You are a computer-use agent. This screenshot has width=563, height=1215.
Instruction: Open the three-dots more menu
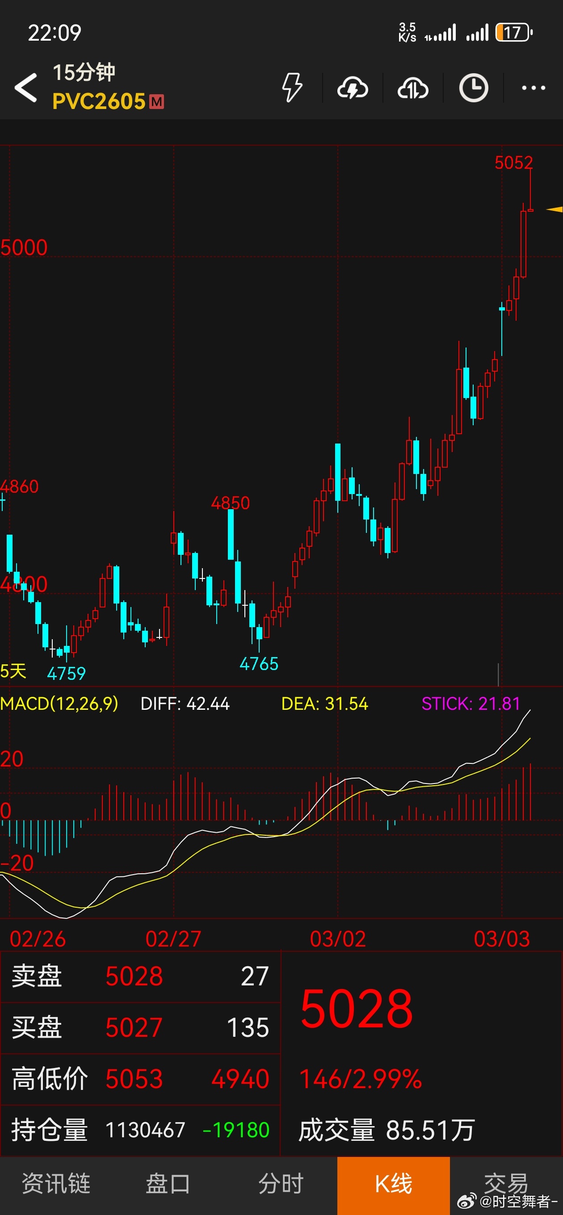(533, 88)
